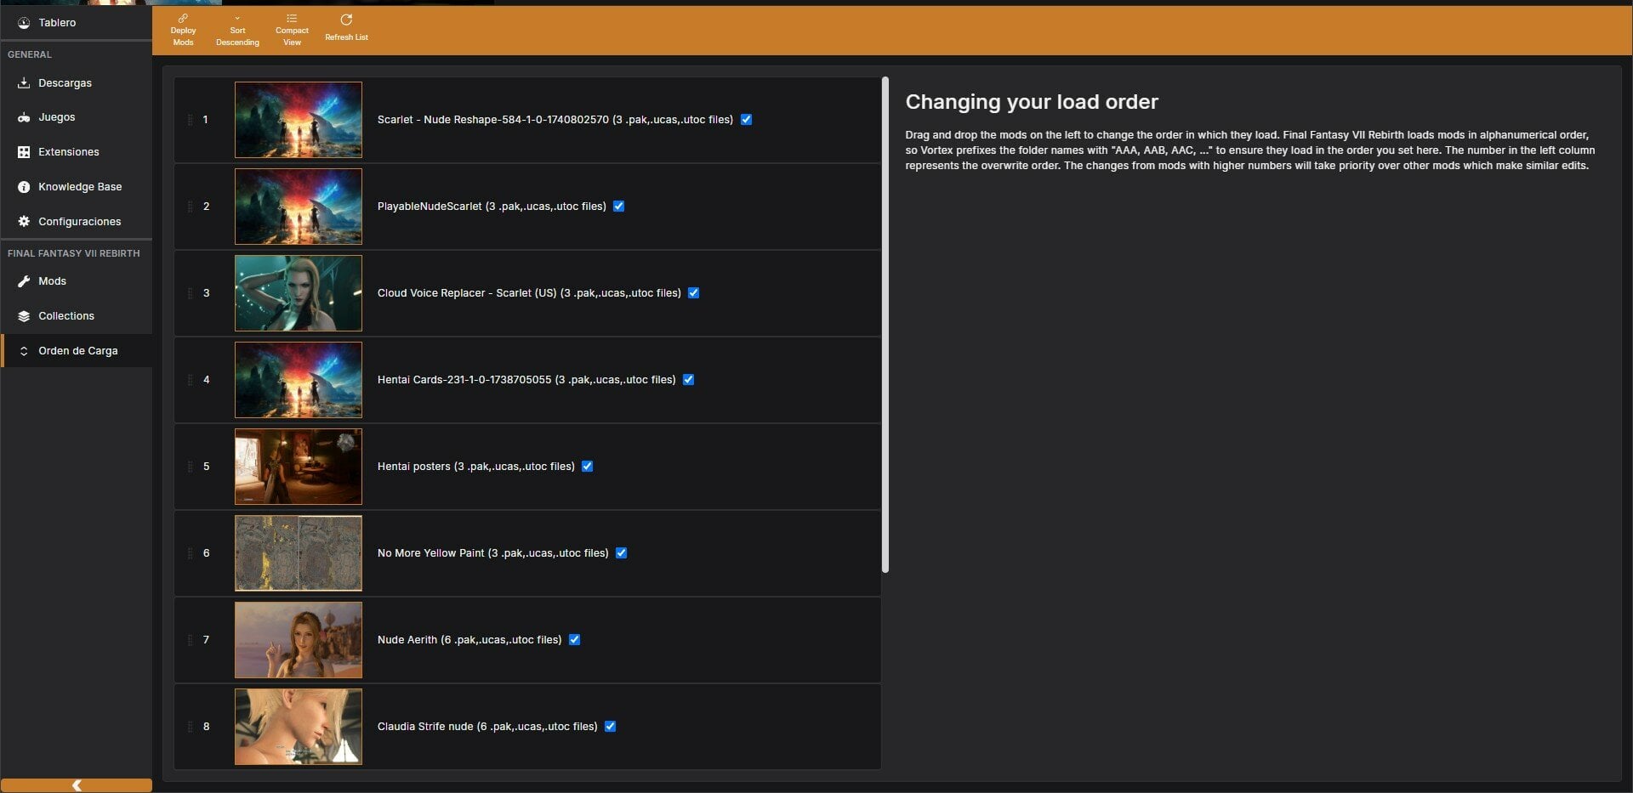Image resolution: width=1633 pixels, height=793 pixels.
Task: Click the No More Yellow Paint thumbnail
Action: click(x=299, y=553)
